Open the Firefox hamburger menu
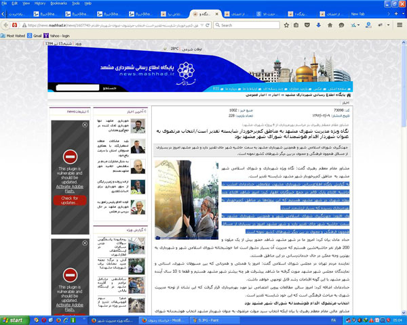This screenshot has height=325, width=407. [x=400, y=25]
